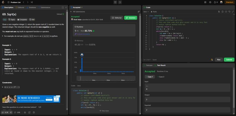Viewport: 236px width, 116px height.
Task: Open the help question-mark icon
Action: (34, 112)
